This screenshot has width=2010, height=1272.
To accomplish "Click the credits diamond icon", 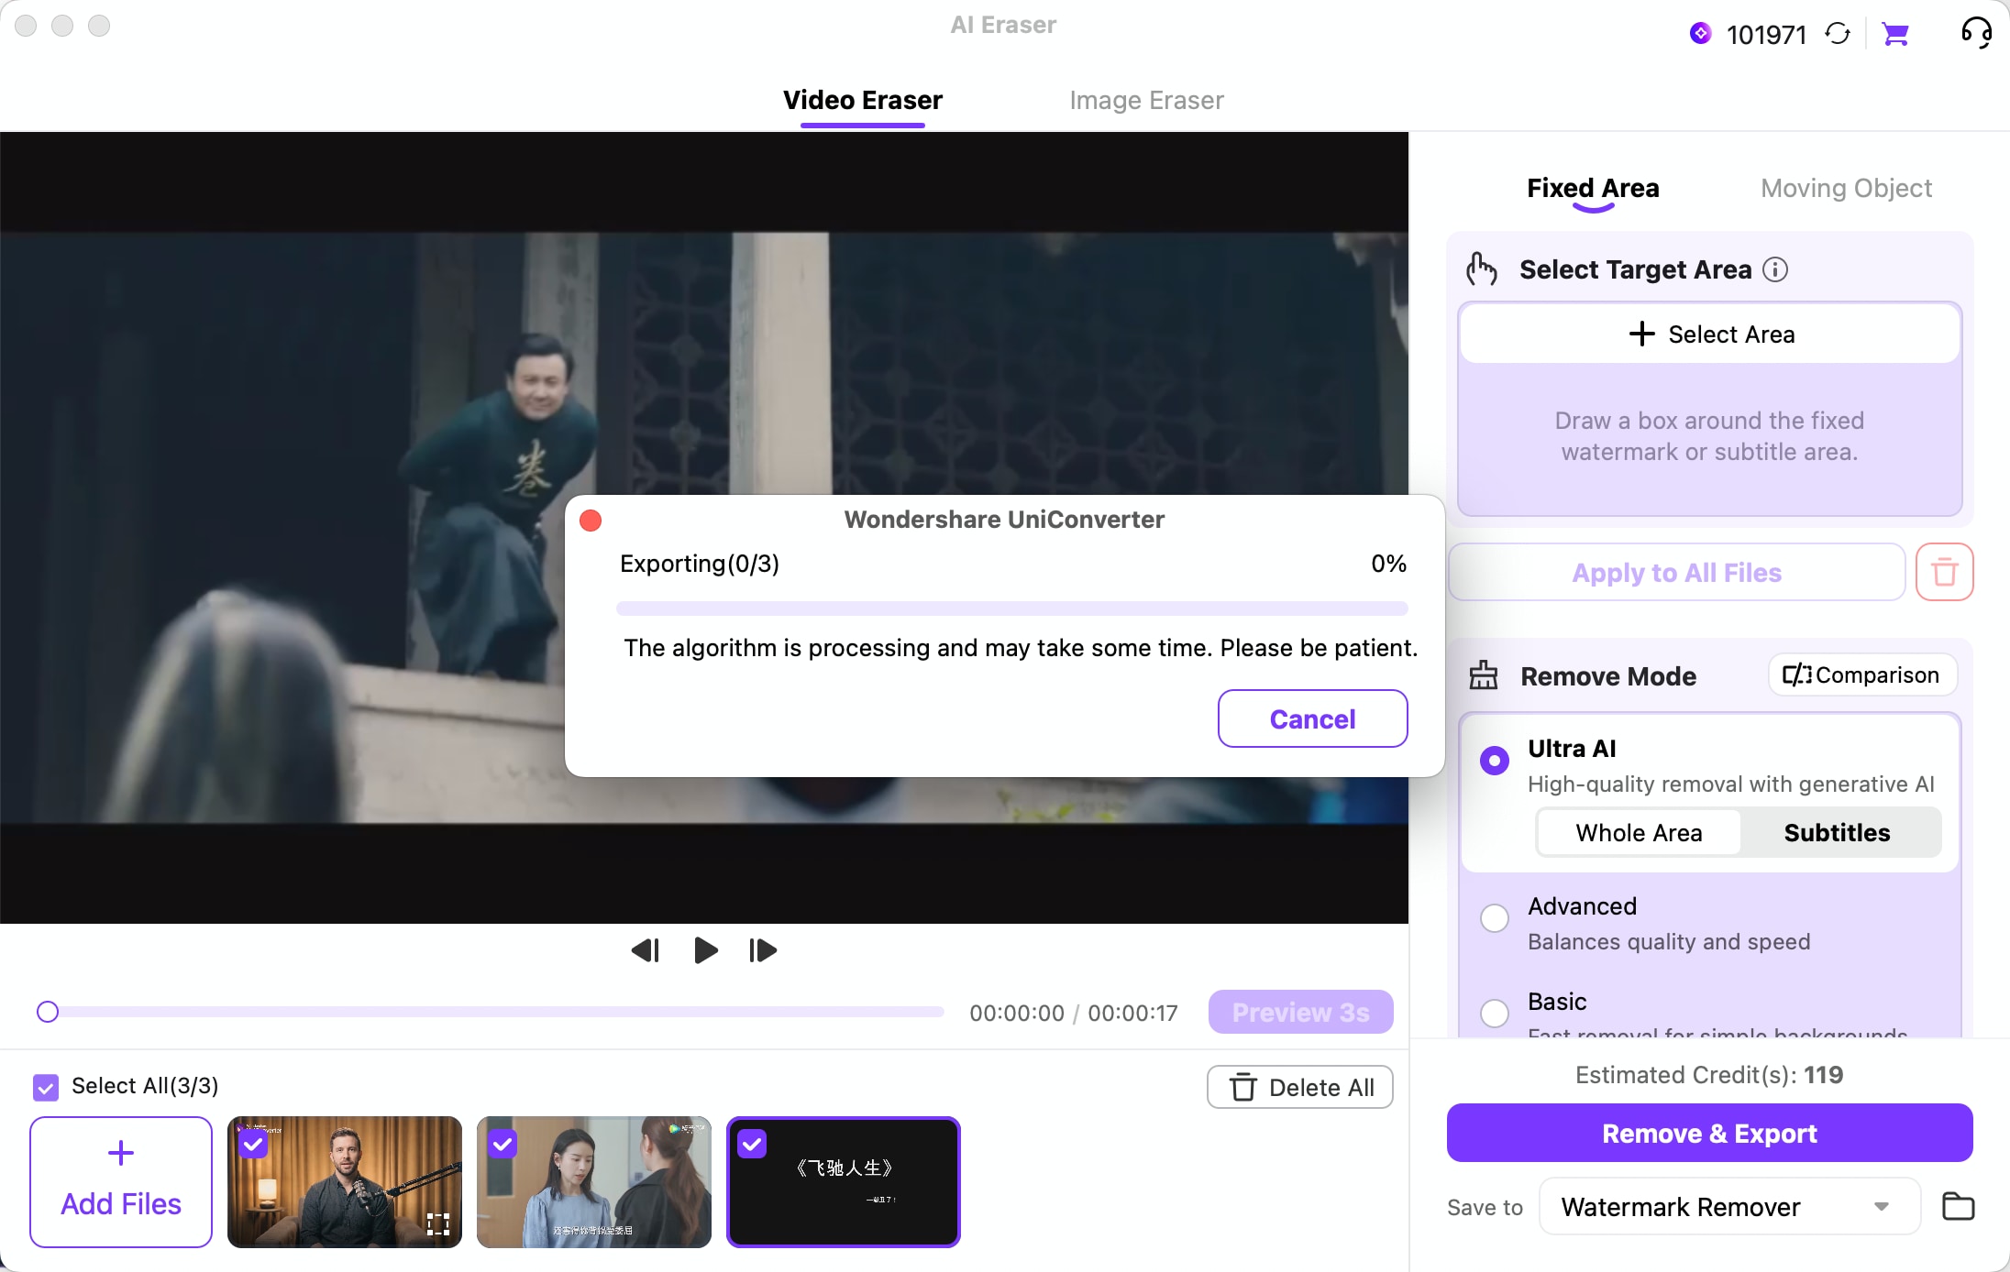I will click(1700, 34).
